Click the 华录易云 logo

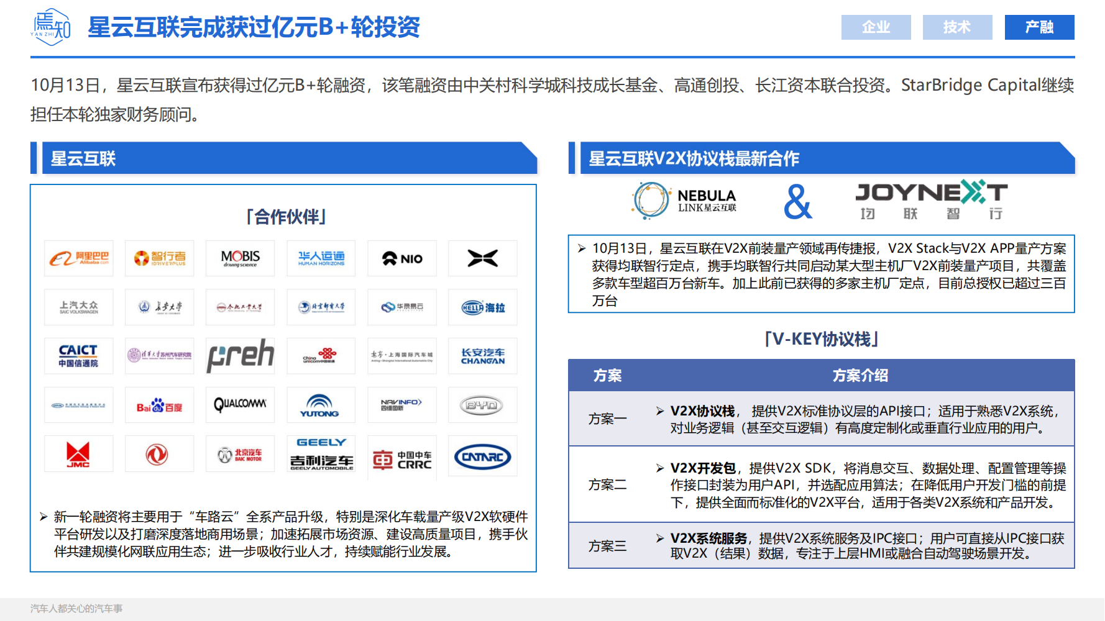tap(402, 307)
